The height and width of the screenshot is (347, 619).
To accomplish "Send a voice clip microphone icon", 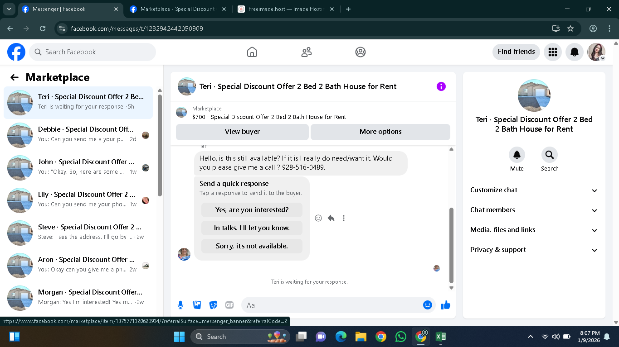I will coord(180,305).
